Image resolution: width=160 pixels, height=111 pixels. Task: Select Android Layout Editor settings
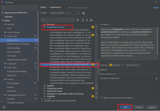17,60
